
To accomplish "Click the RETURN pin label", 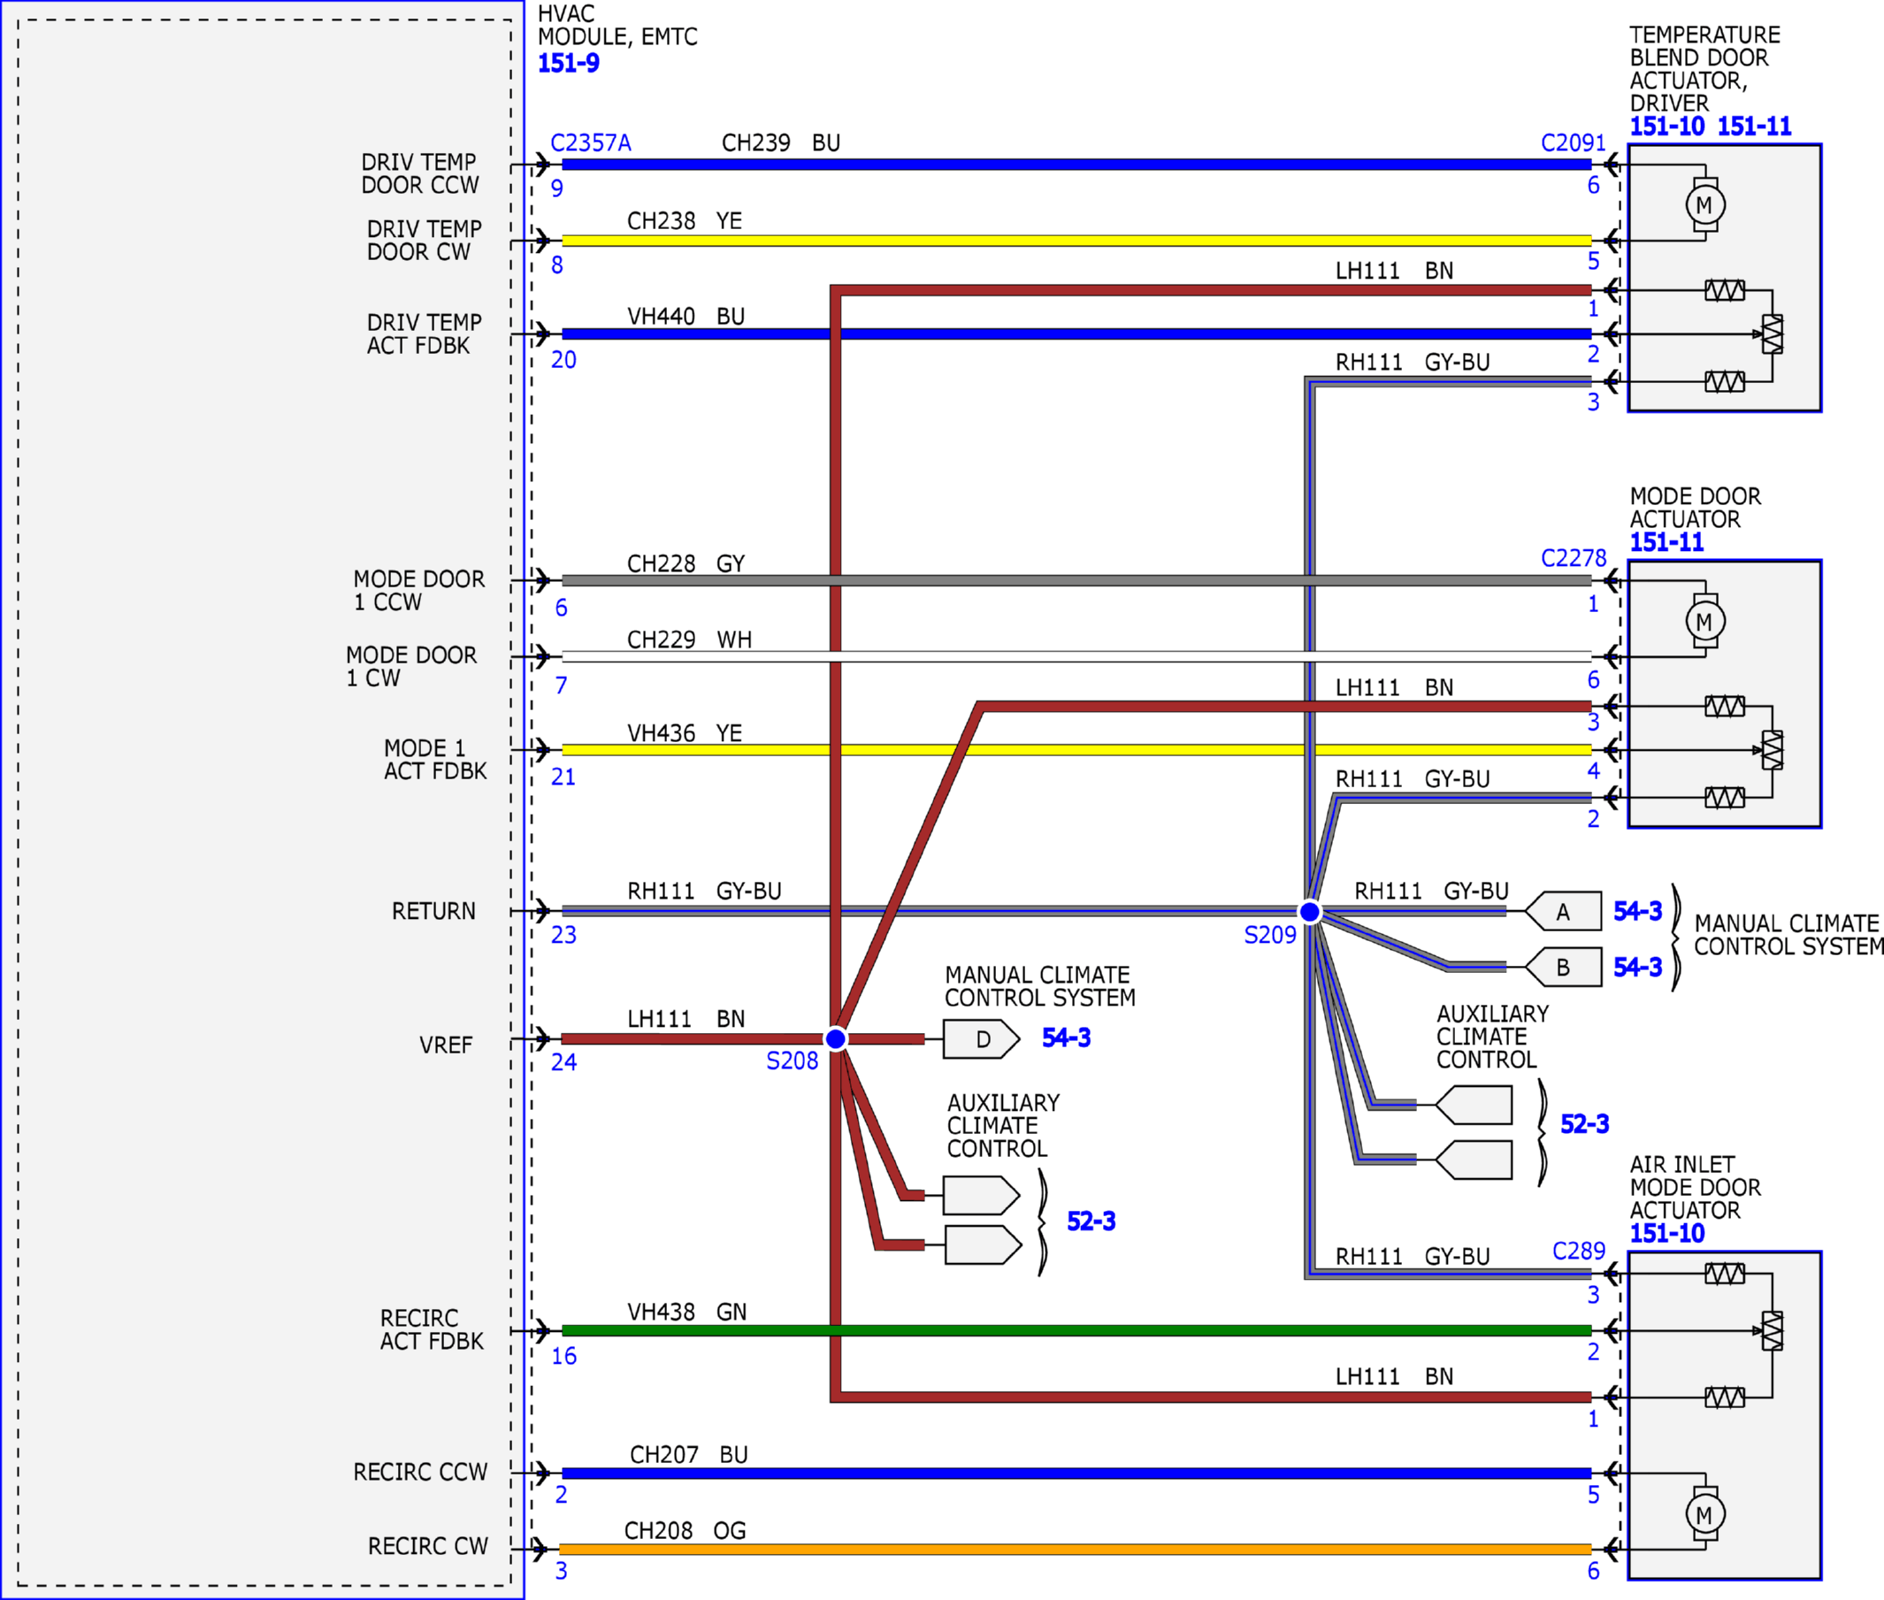I will click(x=433, y=912).
